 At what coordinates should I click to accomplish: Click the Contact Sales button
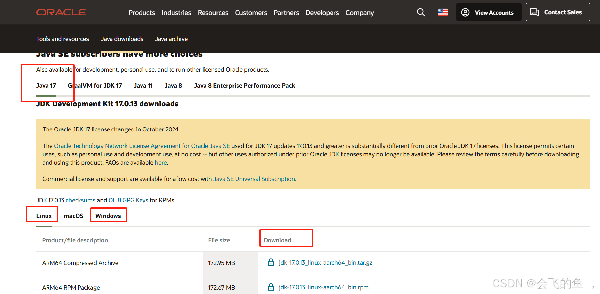[x=558, y=12]
